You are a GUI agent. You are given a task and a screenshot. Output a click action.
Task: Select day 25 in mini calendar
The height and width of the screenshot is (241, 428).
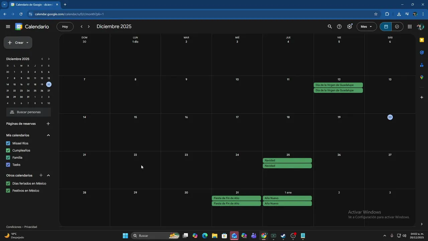pos(35,91)
